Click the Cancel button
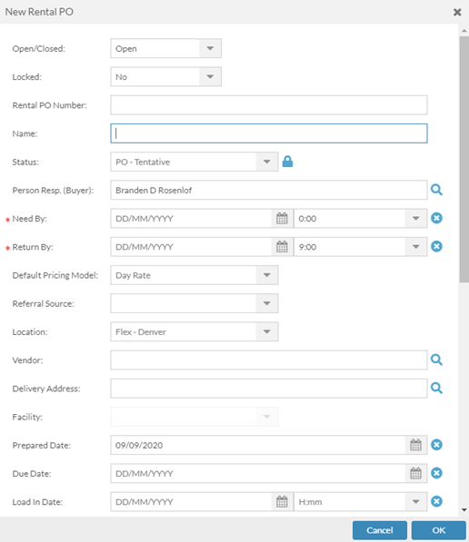The height and width of the screenshot is (542, 469). click(380, 530)
